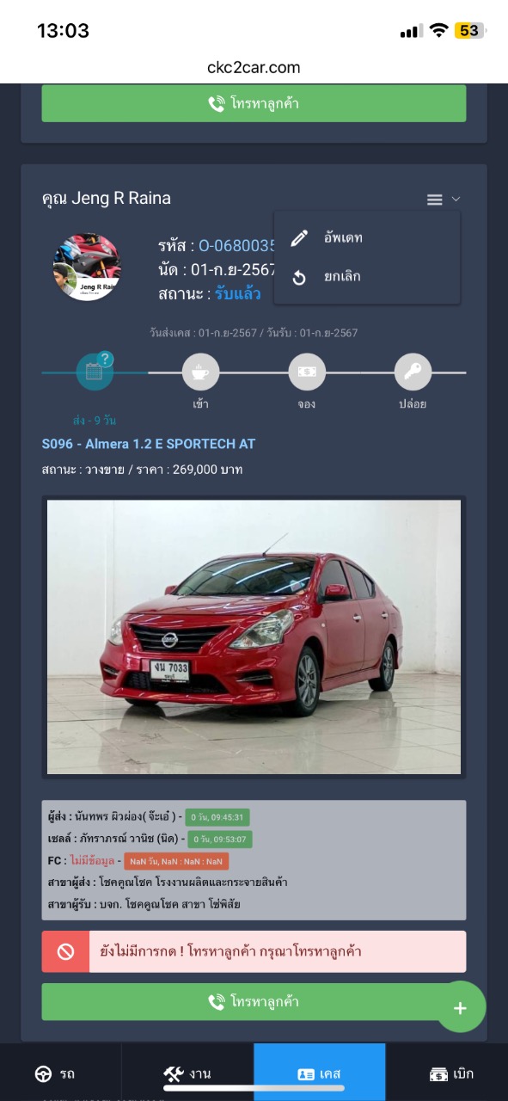Tap the ckc2car.com address bar
The image size is (508, 1101).
tap(254, 67)
